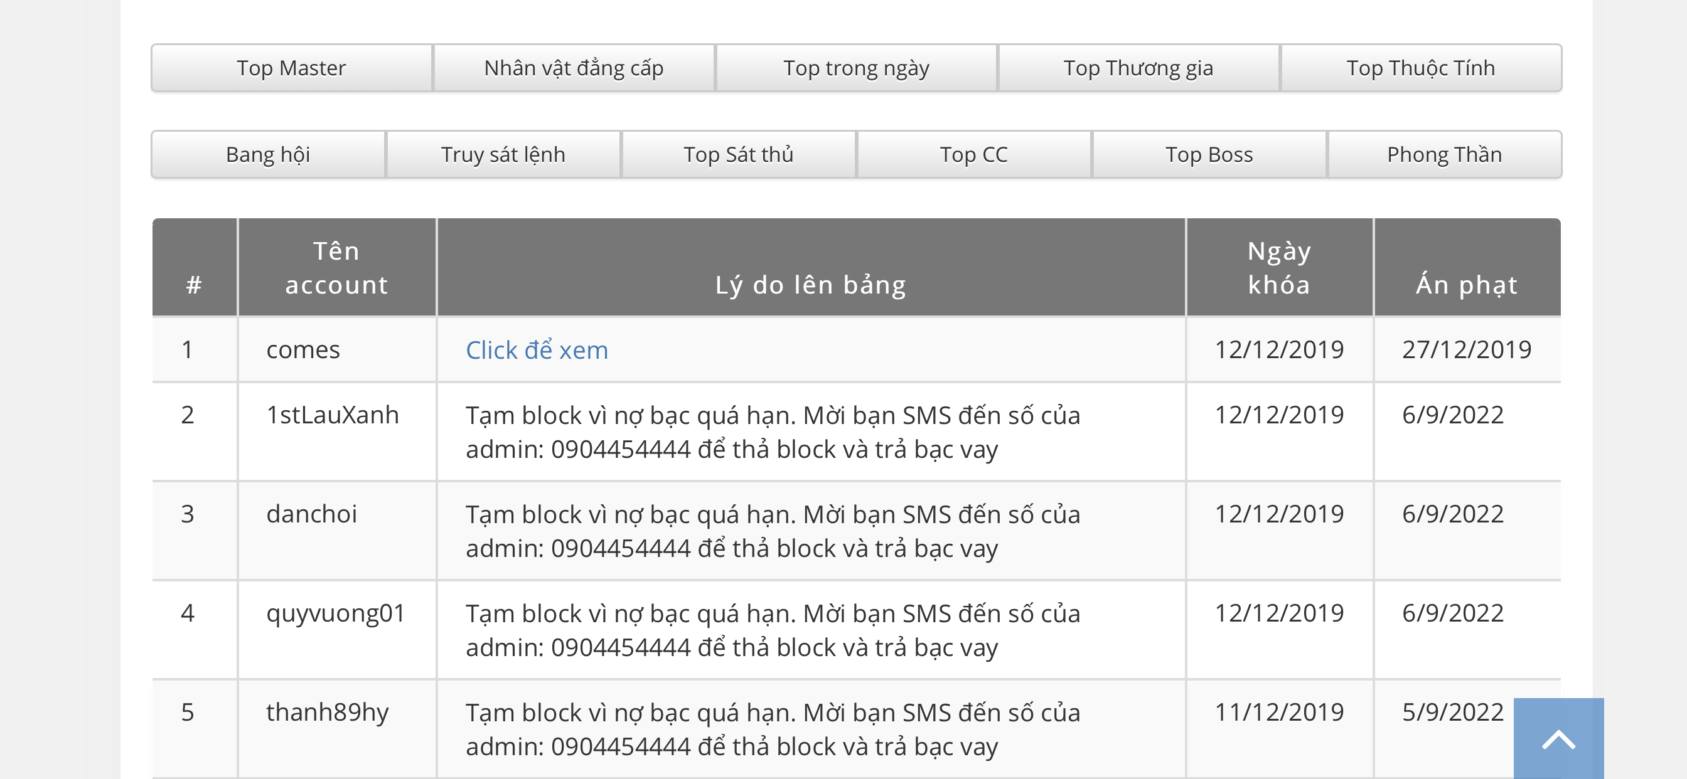Select the Top trong ngày tab
Screen dimensions: 1687x779
pyautogui.click(x=856, y=68)
